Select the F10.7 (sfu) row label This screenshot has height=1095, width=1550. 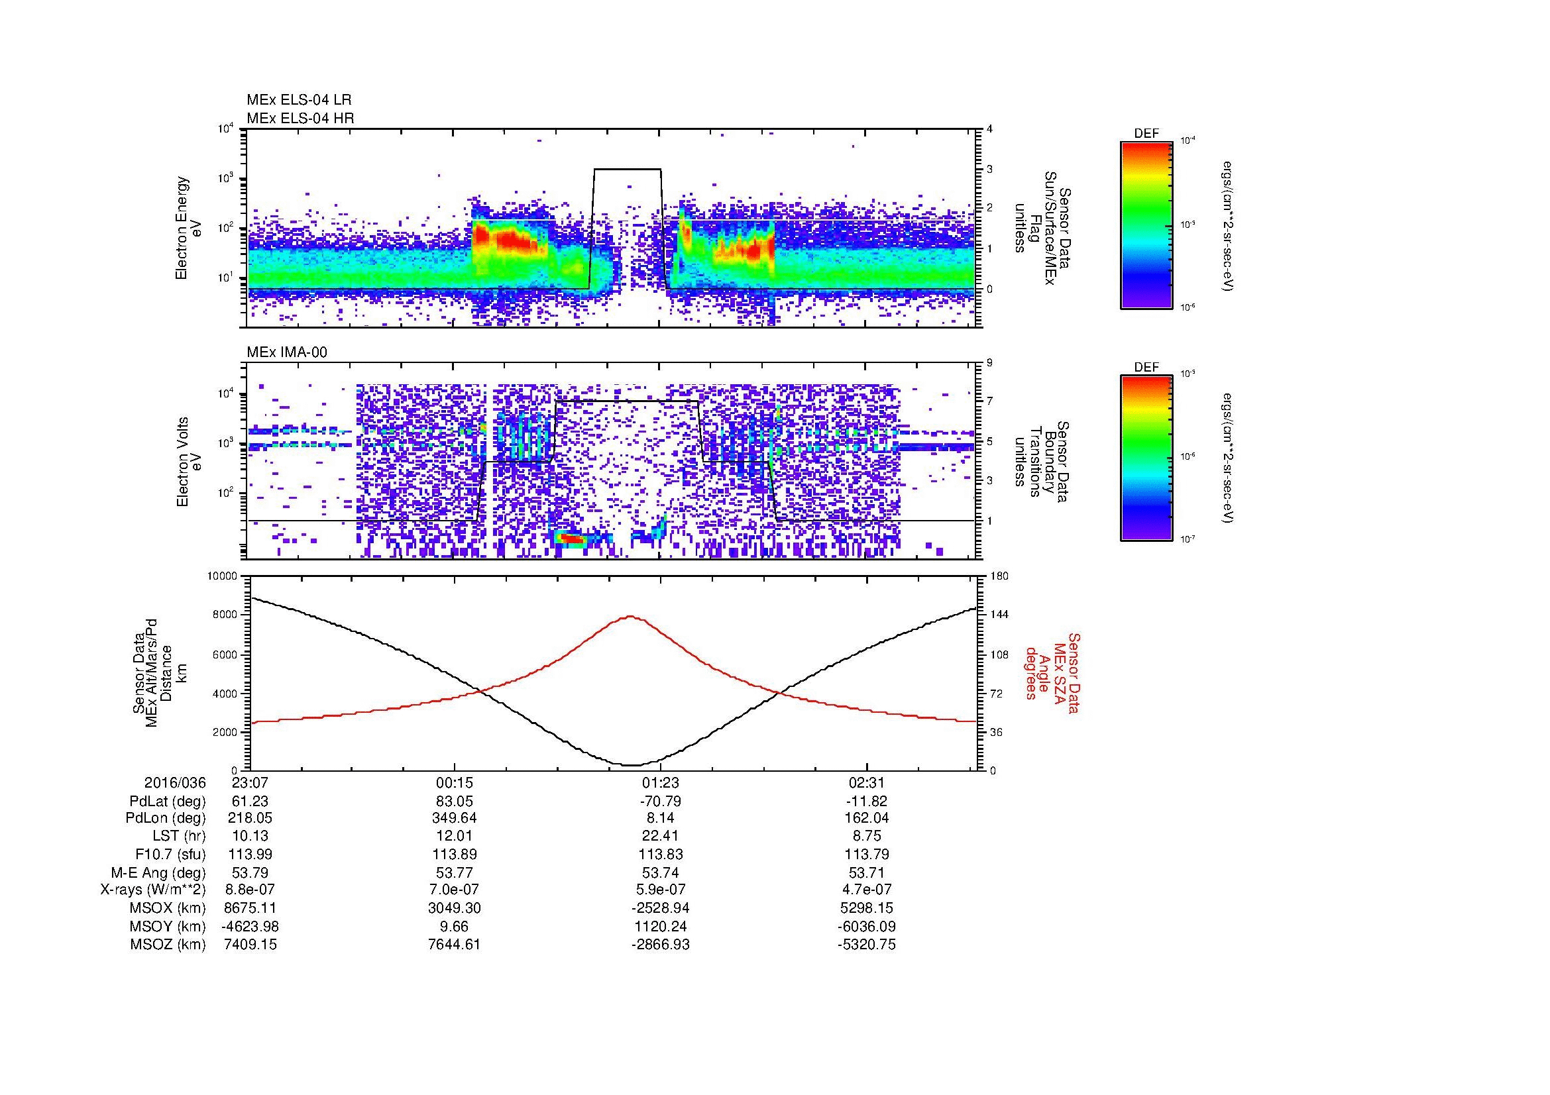(x=170, y=854)
